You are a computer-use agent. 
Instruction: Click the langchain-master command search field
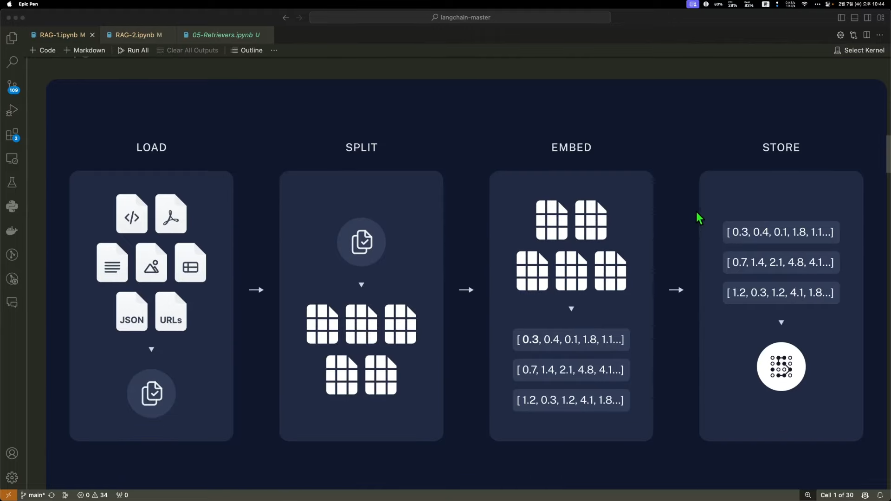[460, 17]
